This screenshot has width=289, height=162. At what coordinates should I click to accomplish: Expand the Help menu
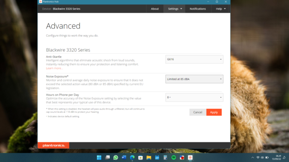point(221,9)
